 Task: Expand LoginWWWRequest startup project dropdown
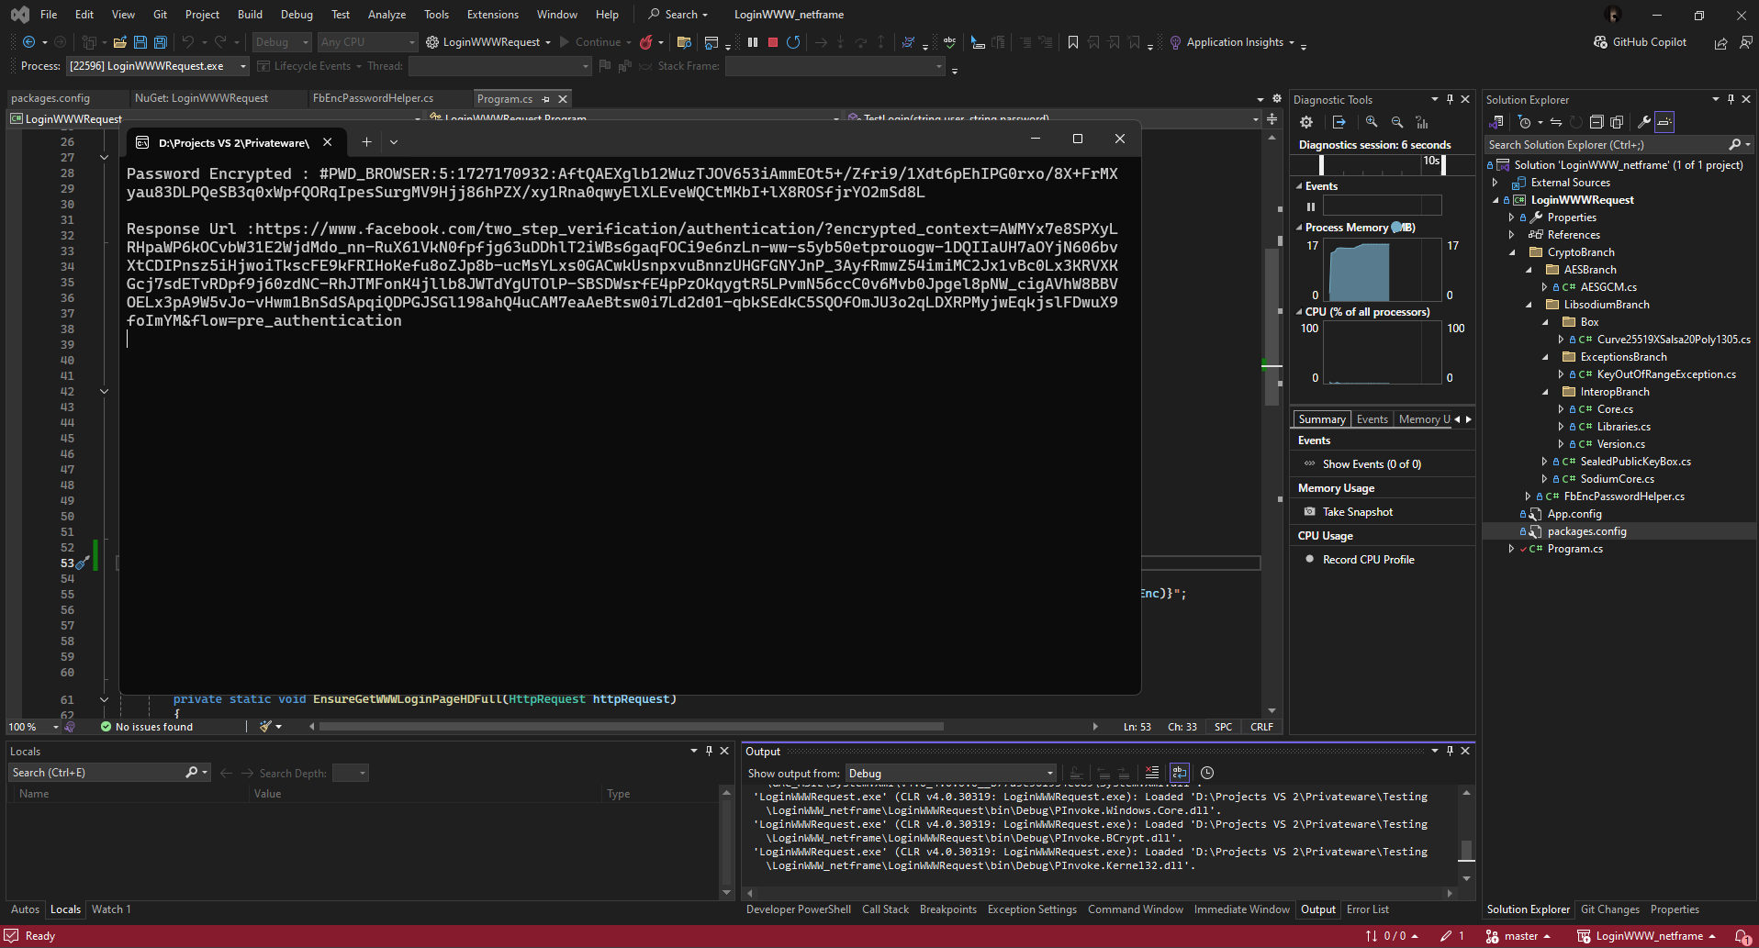tap(548, 42)
